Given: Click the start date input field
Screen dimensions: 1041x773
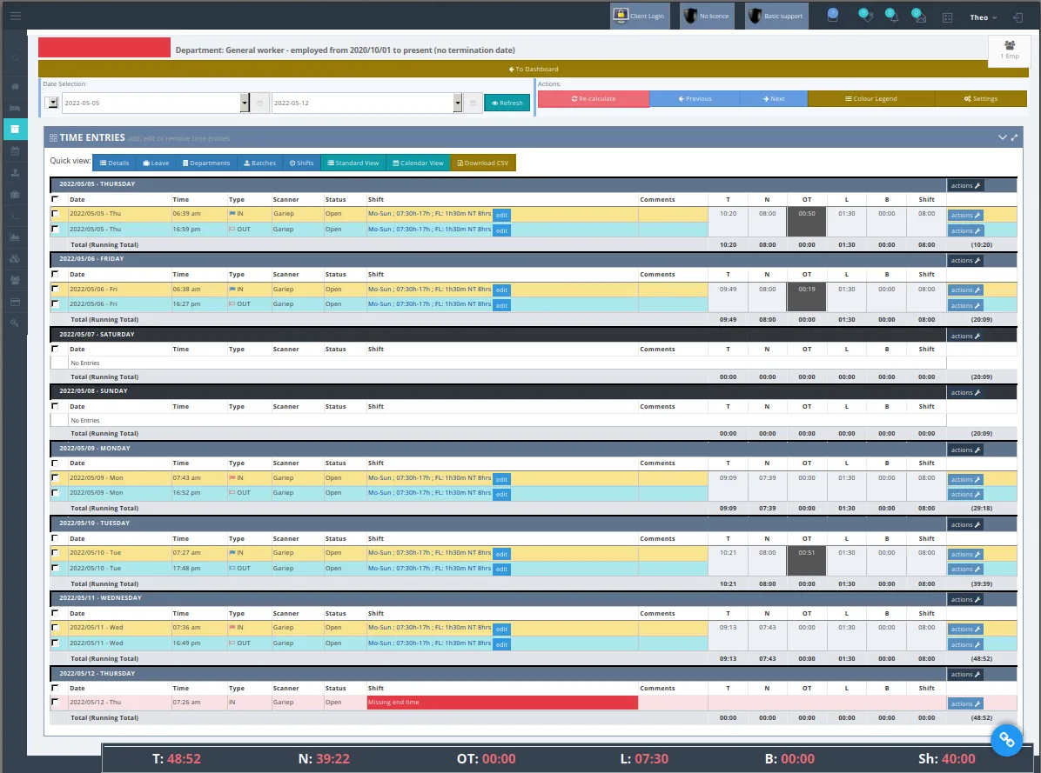Looking at the screenshot, I should [x=151, y=103].
